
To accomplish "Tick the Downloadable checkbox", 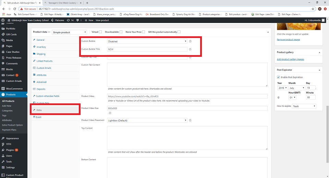I will tap(121, 32).
